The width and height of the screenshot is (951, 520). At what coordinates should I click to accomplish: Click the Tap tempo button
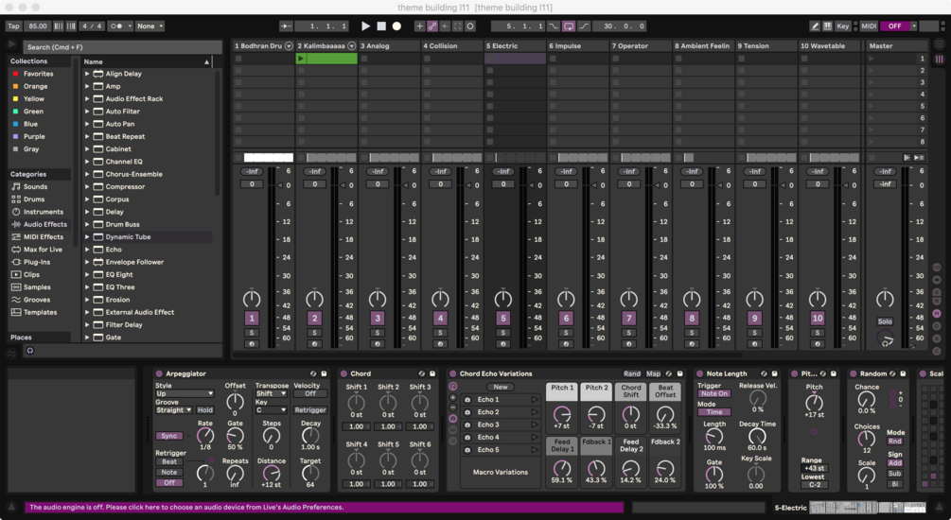coord(13,26)
